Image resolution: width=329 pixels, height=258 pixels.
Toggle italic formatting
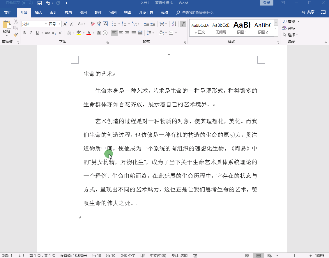point(31,33)
